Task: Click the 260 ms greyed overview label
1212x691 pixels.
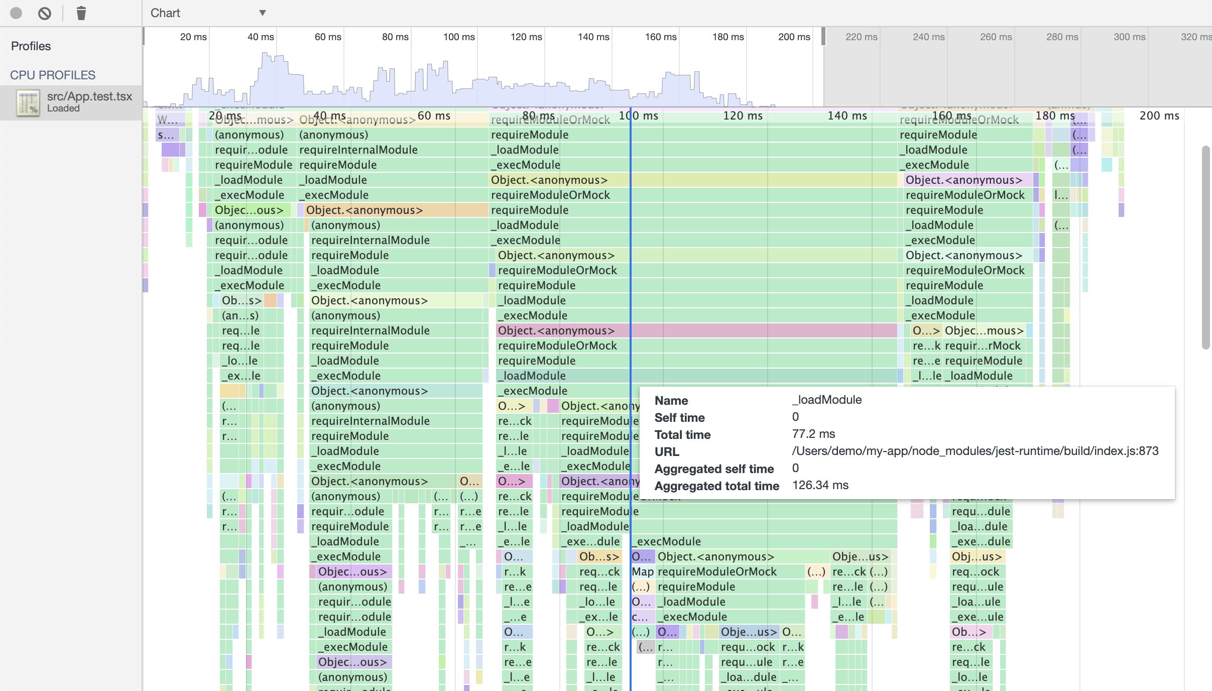Action: point(996,37)
